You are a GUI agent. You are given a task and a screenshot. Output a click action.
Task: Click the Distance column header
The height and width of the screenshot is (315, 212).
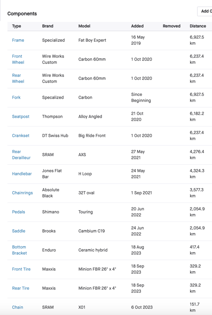(198, 26)
